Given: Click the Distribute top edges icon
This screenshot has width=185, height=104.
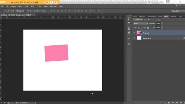Looking at the screenshot, I should coord(75,11).
